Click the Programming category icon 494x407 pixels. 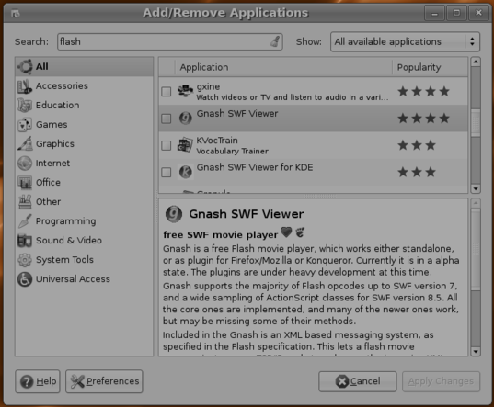25,221
